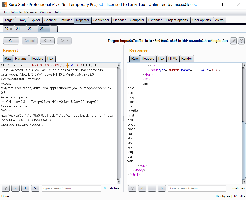The height and width of the screenshot is (200, 246).
Task: Go to next match in request search
Action: 35,188
